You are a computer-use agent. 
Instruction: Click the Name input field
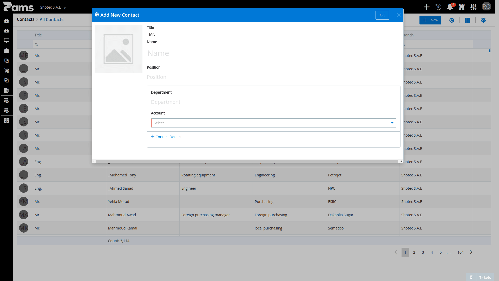pyautogui.click(x=273, y=53)
